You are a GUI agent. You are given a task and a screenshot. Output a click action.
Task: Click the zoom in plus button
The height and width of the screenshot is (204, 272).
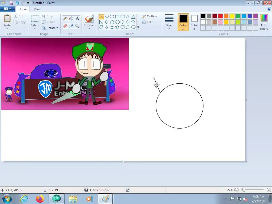click(269, 190)
